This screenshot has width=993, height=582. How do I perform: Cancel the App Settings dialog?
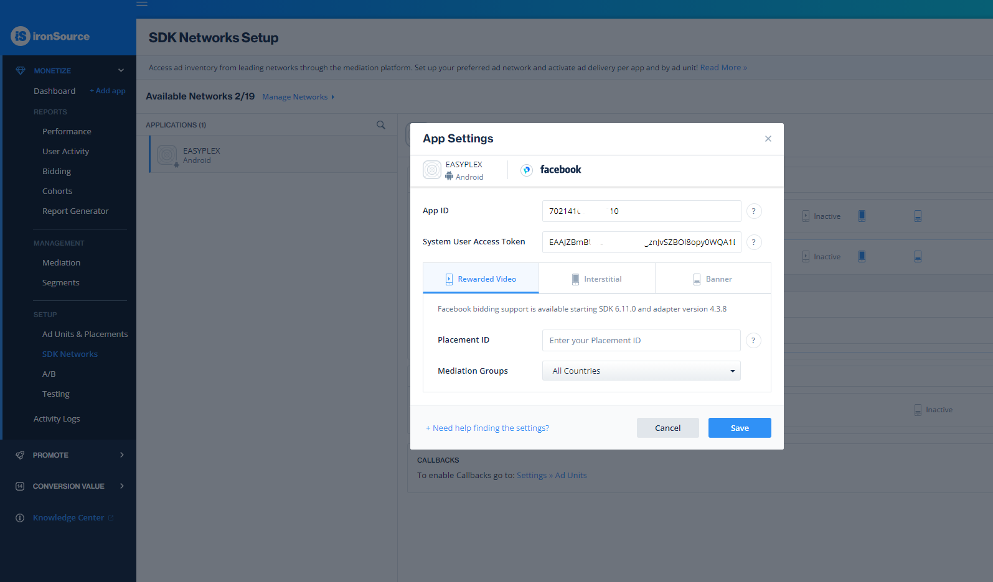point(667,428)
